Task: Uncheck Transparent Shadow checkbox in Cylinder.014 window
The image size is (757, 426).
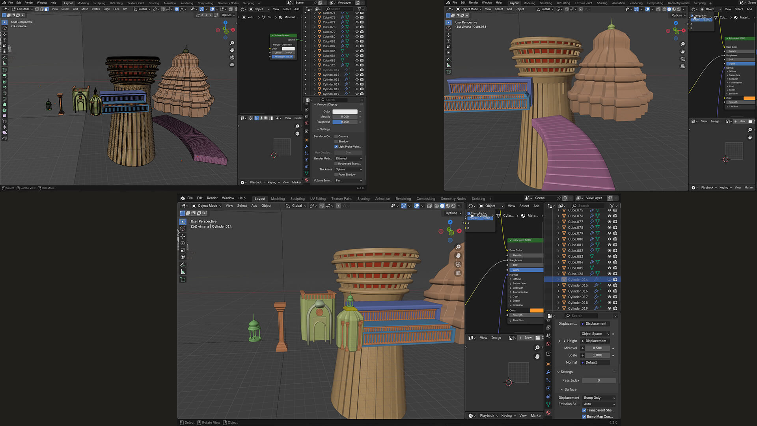Action: [x=584, y=410]
